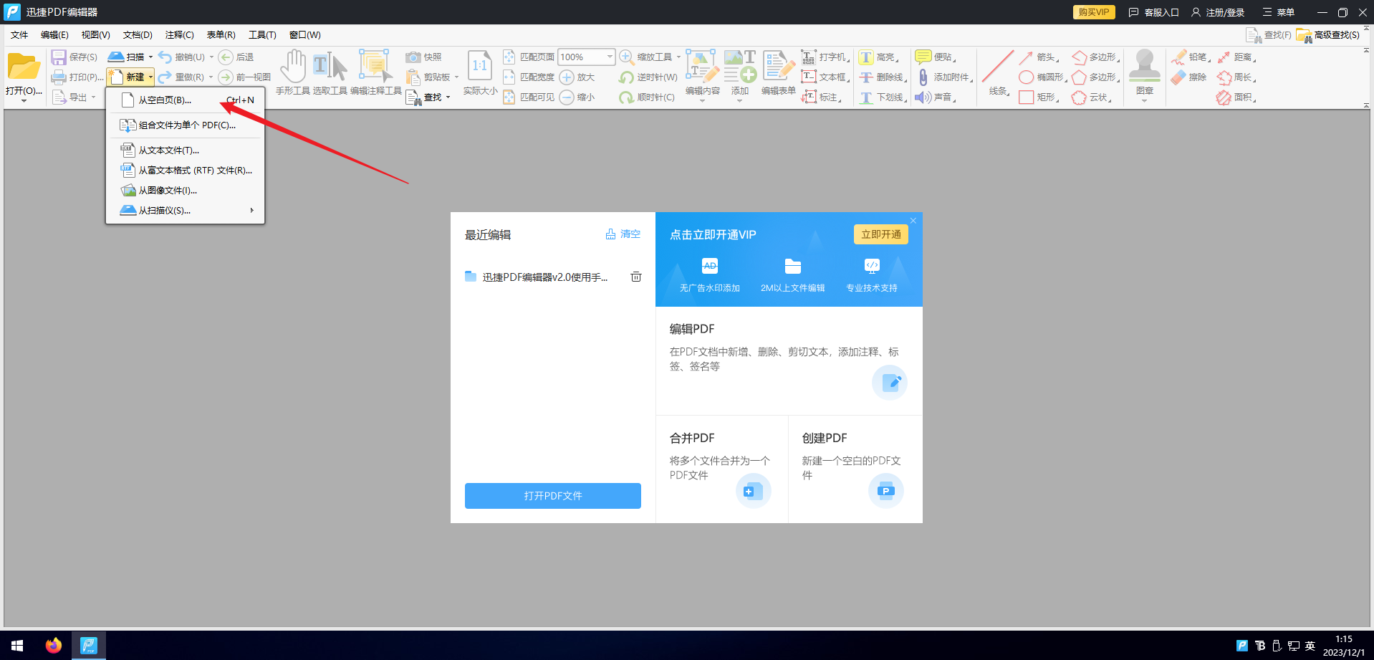Open Customer Service (客服入口) link
Screen dimensions: 1374x660
1154,12
